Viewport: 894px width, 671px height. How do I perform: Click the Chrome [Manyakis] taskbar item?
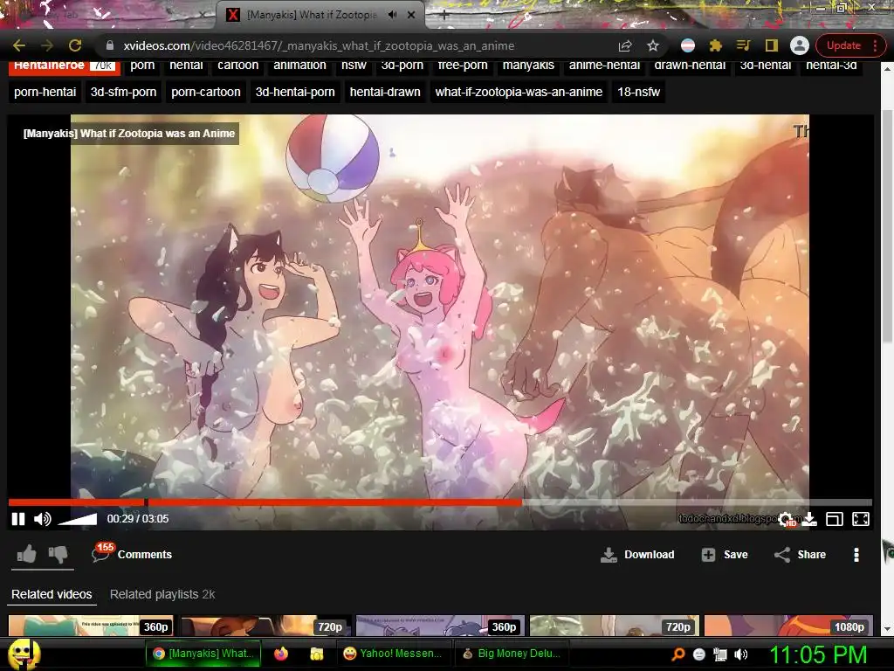[x=203, y=654]
